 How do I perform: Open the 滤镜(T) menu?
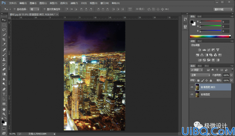(74, 3)
